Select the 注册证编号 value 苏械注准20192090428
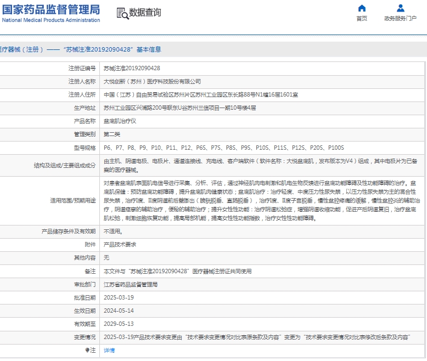The image size is (427, 361). 132,69
